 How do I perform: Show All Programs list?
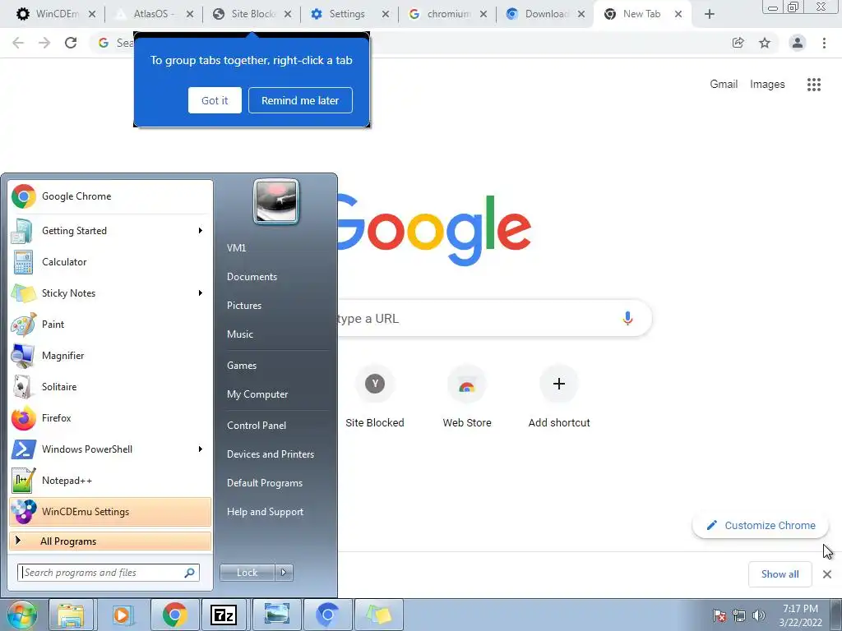pos(110,541)
